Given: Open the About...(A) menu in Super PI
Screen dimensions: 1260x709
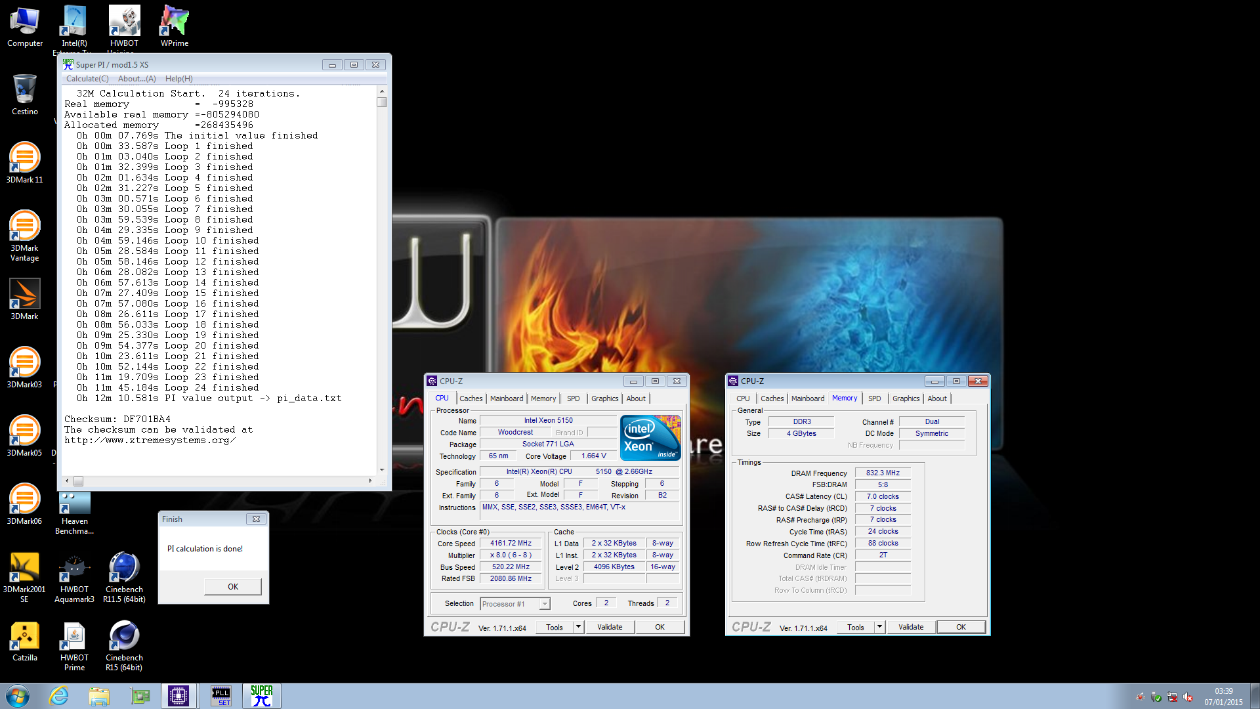Looking at the screenshot, I should [x=136, y=79].
